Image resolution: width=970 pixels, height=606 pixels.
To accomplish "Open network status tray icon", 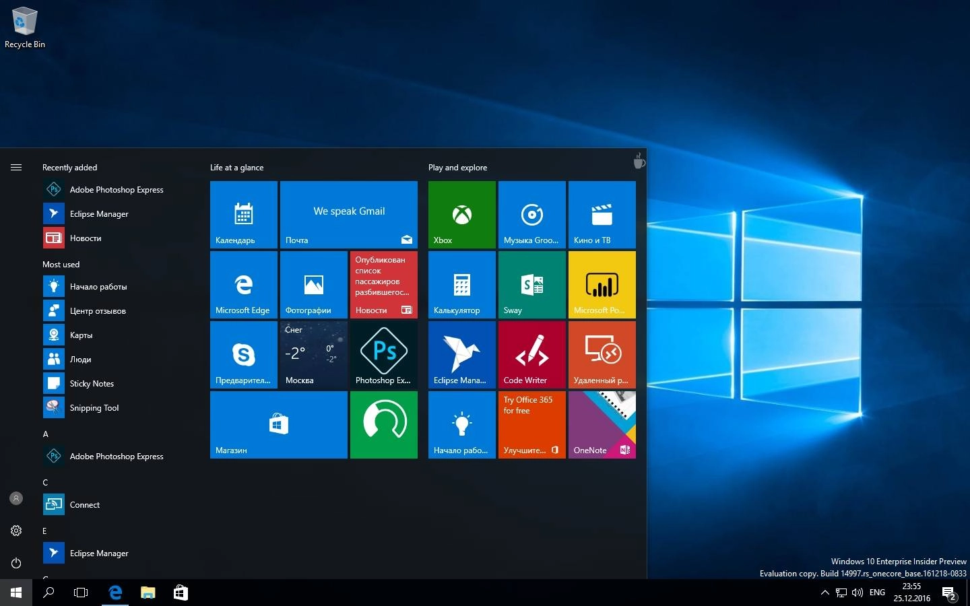I will tap(841, 593).
